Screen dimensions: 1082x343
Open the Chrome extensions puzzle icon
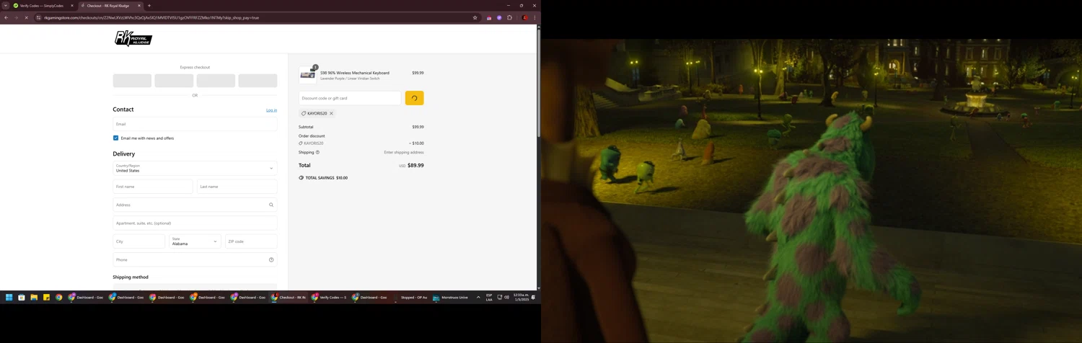tap(509, 17)
